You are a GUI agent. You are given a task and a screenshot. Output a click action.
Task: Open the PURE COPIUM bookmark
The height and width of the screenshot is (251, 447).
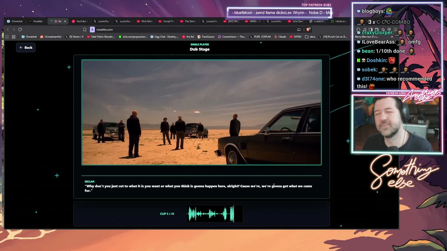pos(260,37)
